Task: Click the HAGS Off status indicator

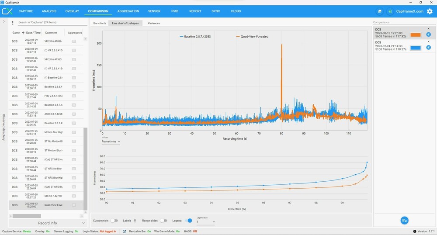Action: [x=191, y=232]
